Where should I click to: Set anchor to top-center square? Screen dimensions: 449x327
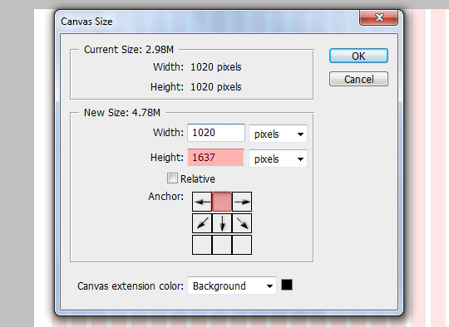click(x=222, y=202)
